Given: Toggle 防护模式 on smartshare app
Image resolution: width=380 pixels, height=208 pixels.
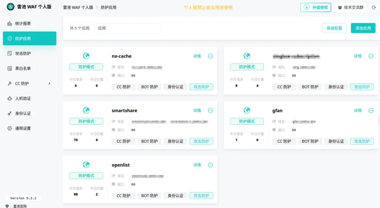Looking at the screenshot, I should 86,121.
